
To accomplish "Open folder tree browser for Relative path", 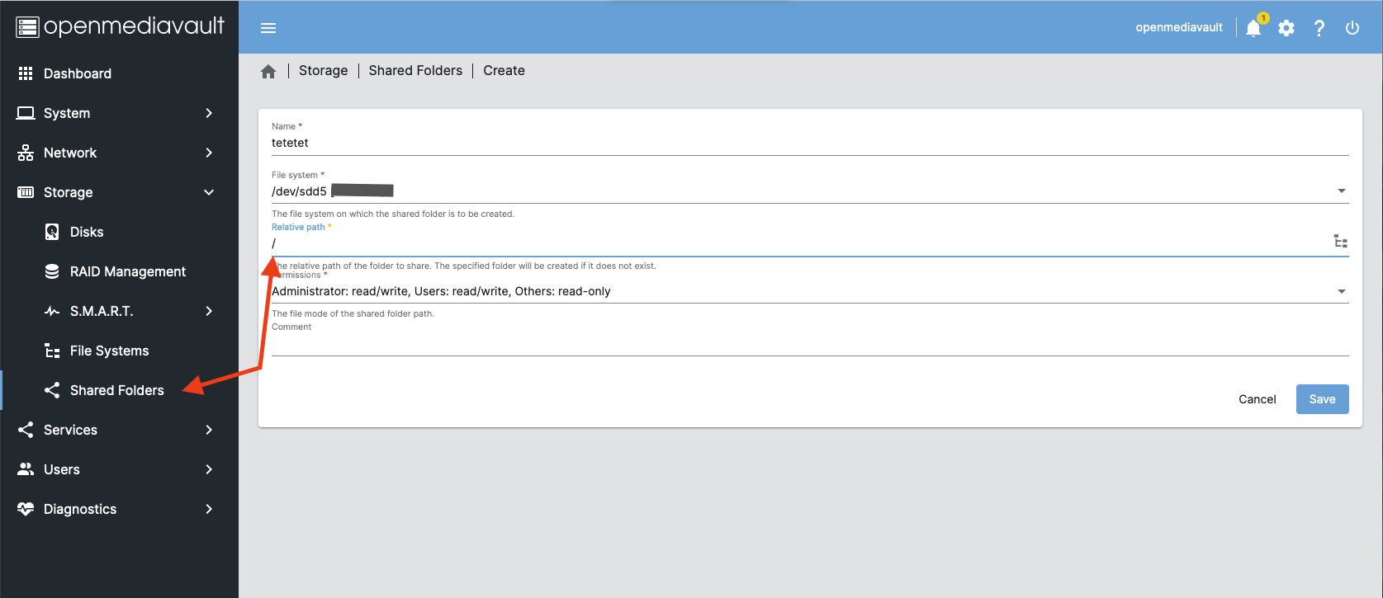I will (1341, 242).
